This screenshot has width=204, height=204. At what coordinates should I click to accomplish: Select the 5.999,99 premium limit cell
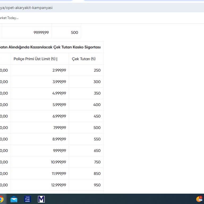[59, 105]
